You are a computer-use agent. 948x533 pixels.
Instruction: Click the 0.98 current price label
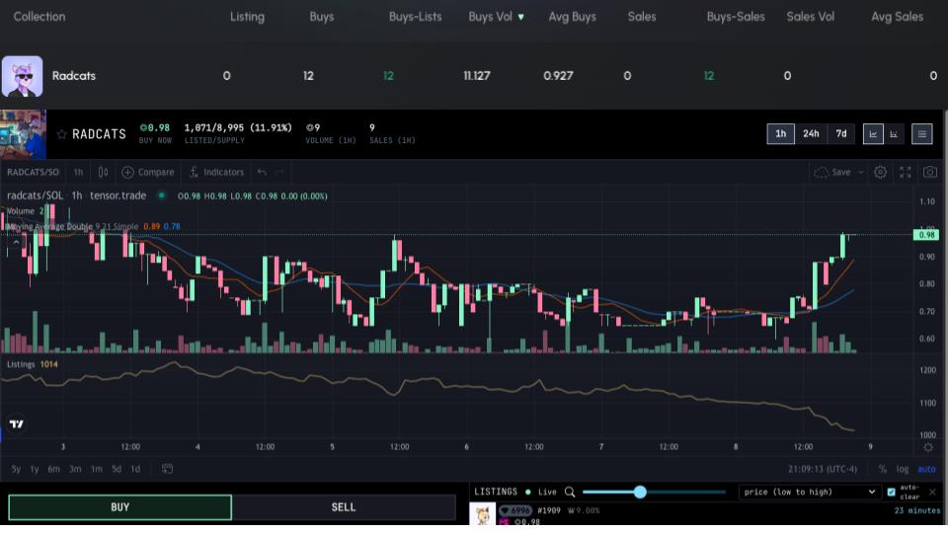coord(926,235)
